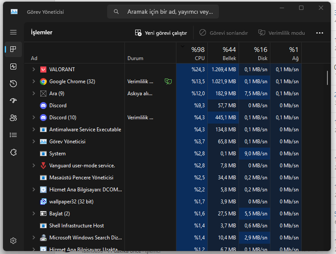Click Verimlilik modu button
336x254 pixels.
(x=282, y=33)
